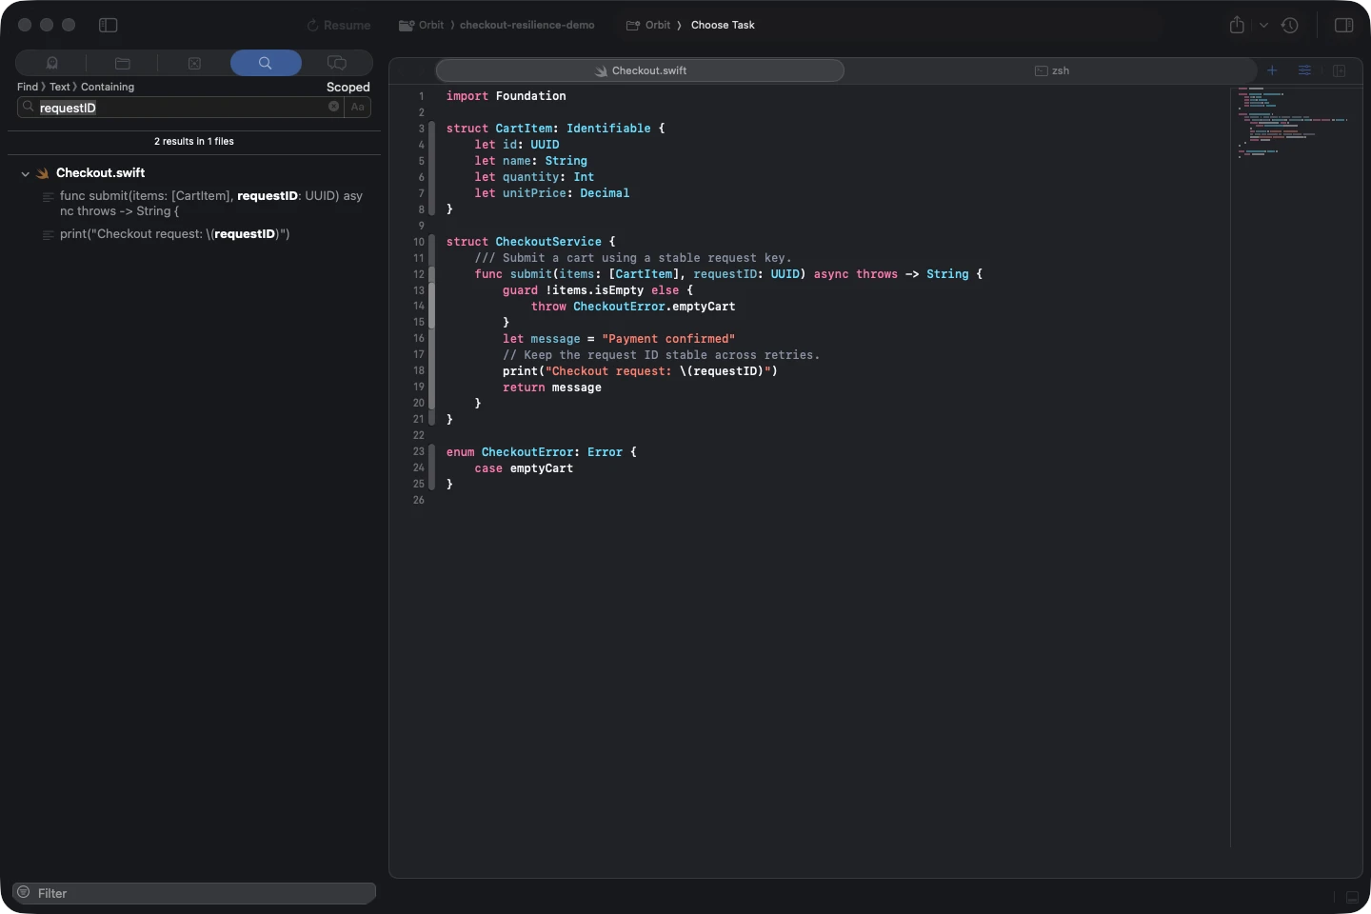Screen dimensions: 1371x914
Task: Open the Scoped search scope menu
Action: click(x=348, y=87)
